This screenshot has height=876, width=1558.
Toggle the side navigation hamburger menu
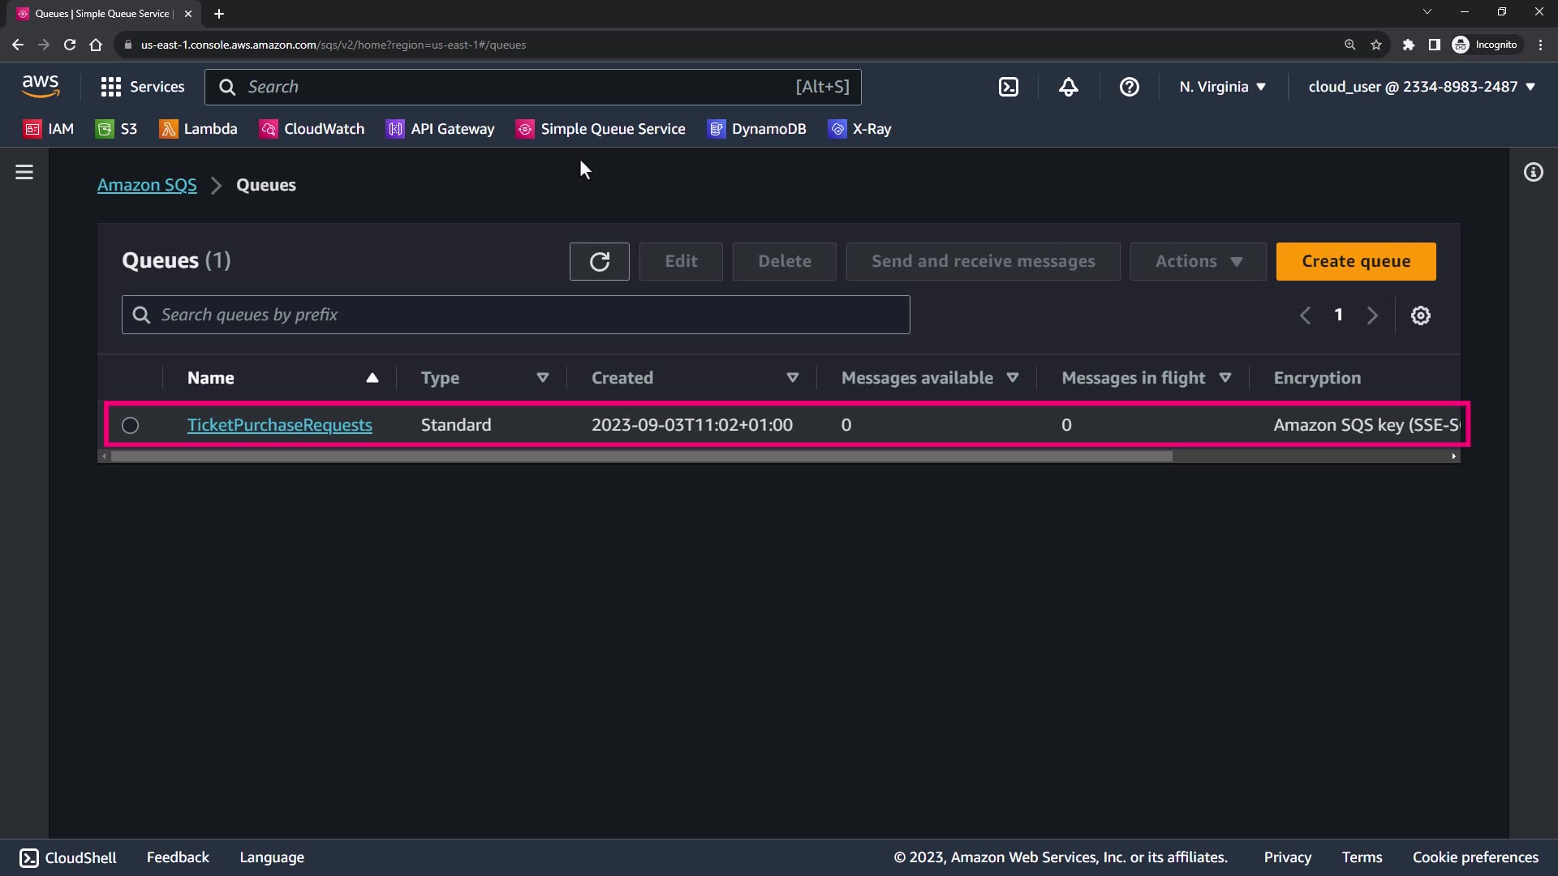coord(24,172)
